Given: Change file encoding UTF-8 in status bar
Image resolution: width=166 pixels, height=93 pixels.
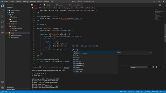Looking at the screenshot, I should (137, 92).
